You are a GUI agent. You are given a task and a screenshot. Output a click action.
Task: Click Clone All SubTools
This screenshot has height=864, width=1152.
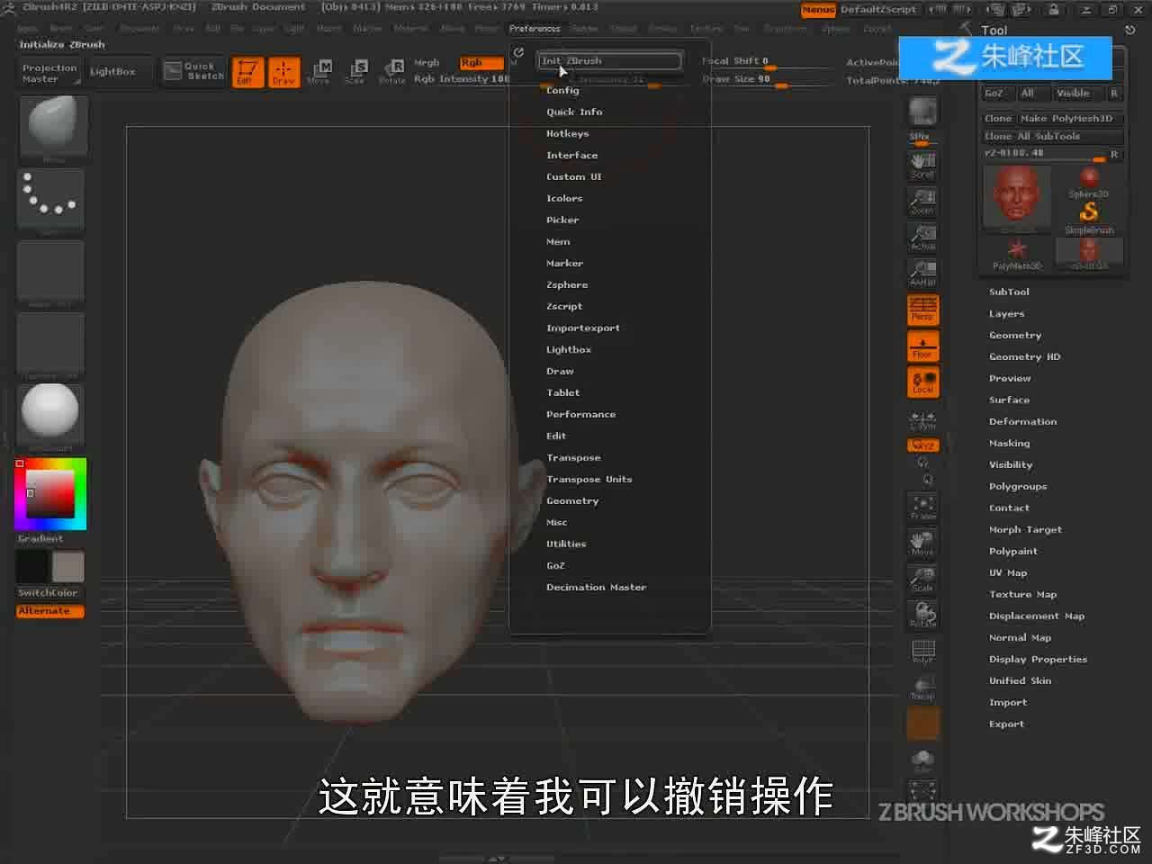pyautogui.click(x=1053, y=137)
